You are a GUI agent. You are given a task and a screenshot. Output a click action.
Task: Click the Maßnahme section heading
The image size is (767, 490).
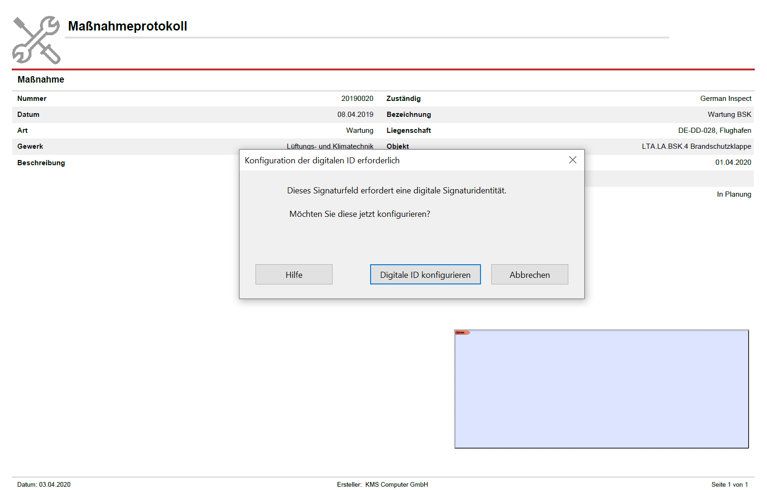(x=41, y=80)
